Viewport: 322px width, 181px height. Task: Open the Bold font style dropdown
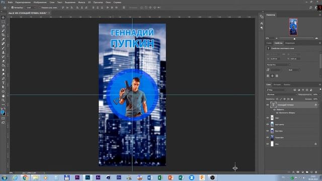(294, 70)
